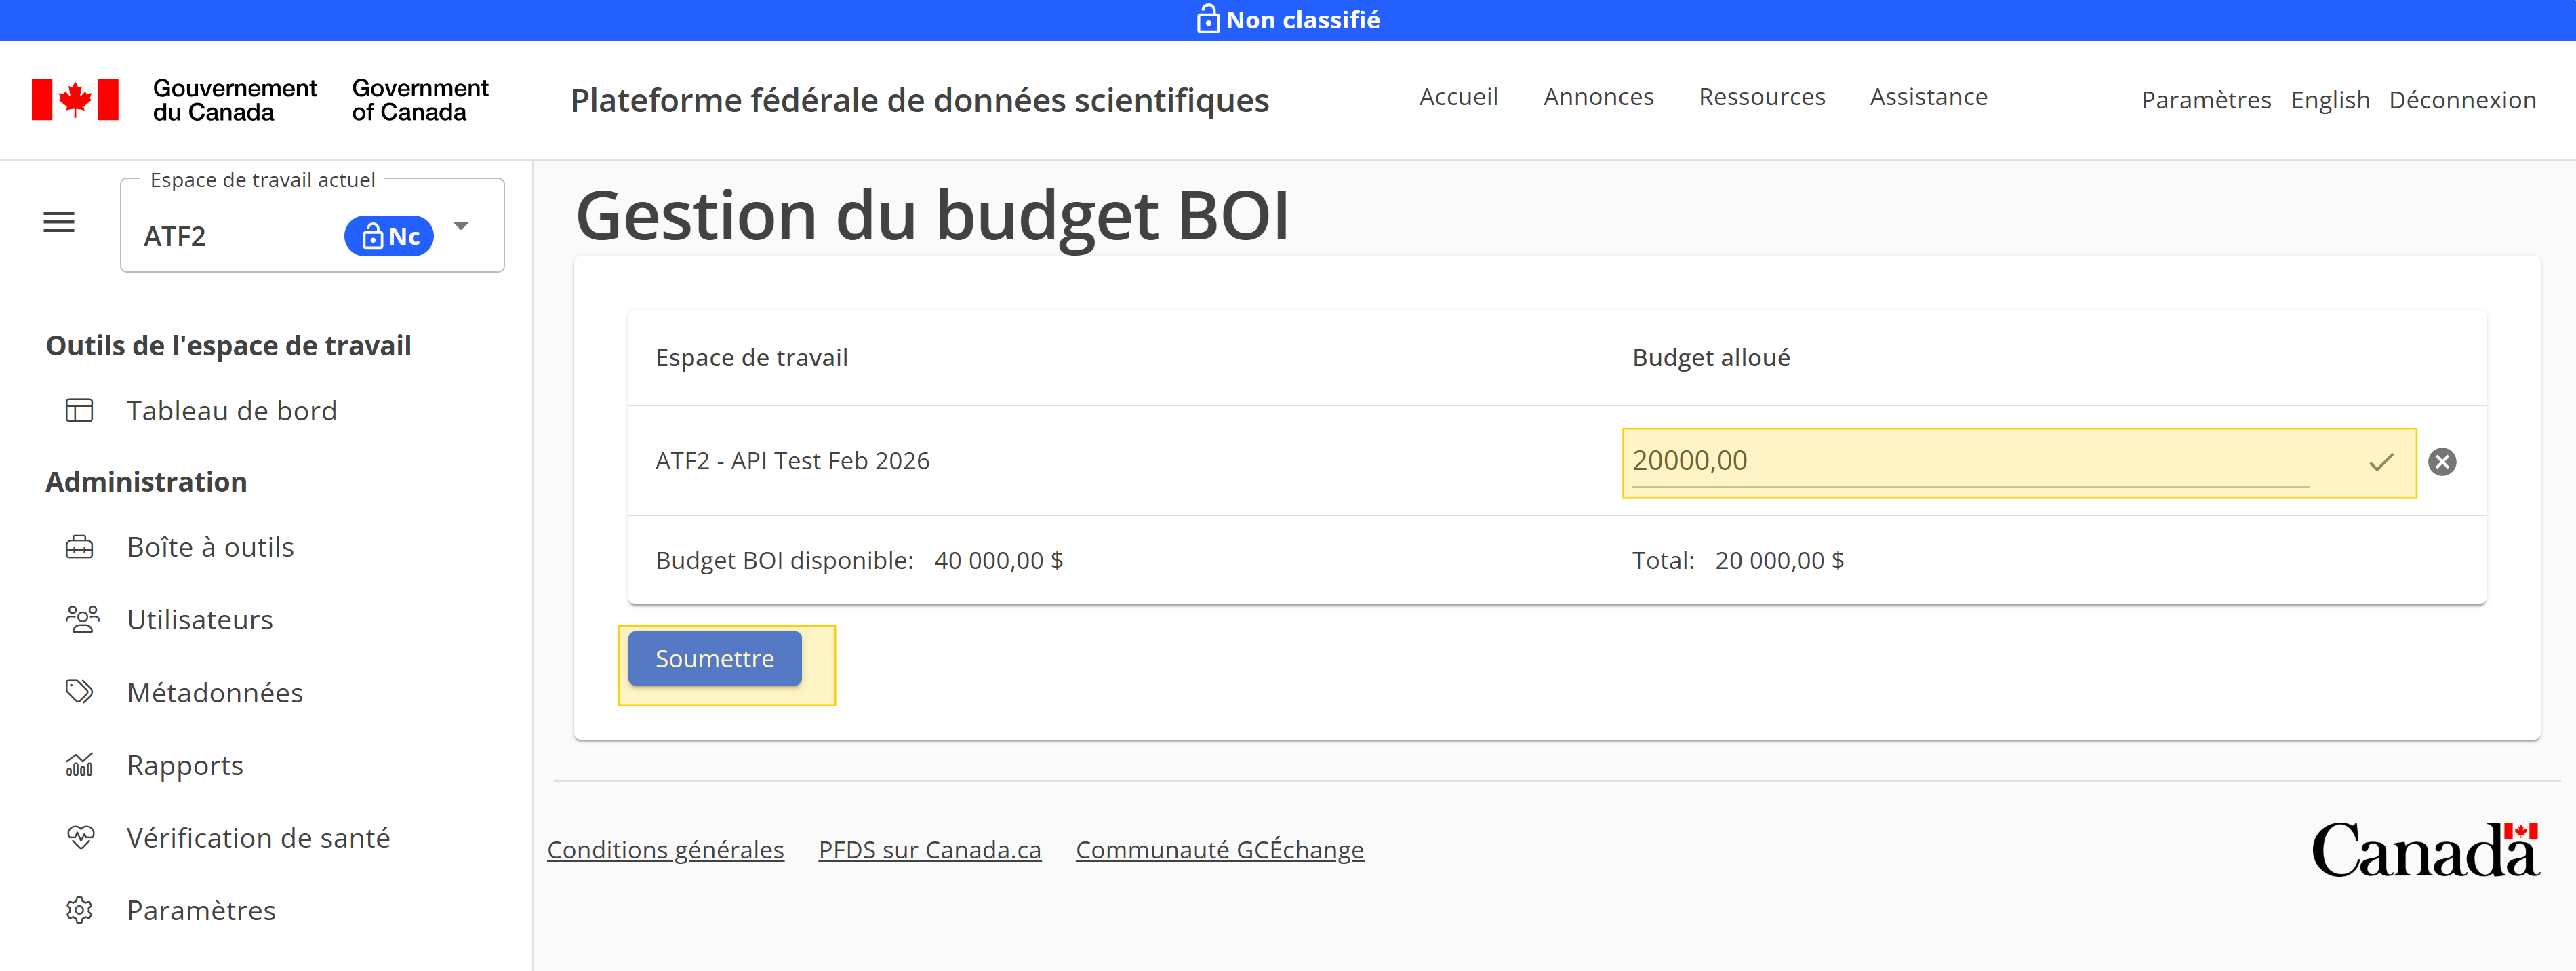Open the Annonces menu item
The width and height of the screenshot is (2576, 971).
click(1598, 97)
